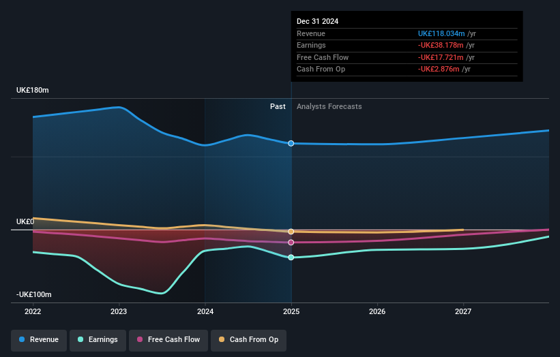This screenshot has width=560, height=357.
Task: Click the Revenue row label in tooltip
Action: (311, 33)
